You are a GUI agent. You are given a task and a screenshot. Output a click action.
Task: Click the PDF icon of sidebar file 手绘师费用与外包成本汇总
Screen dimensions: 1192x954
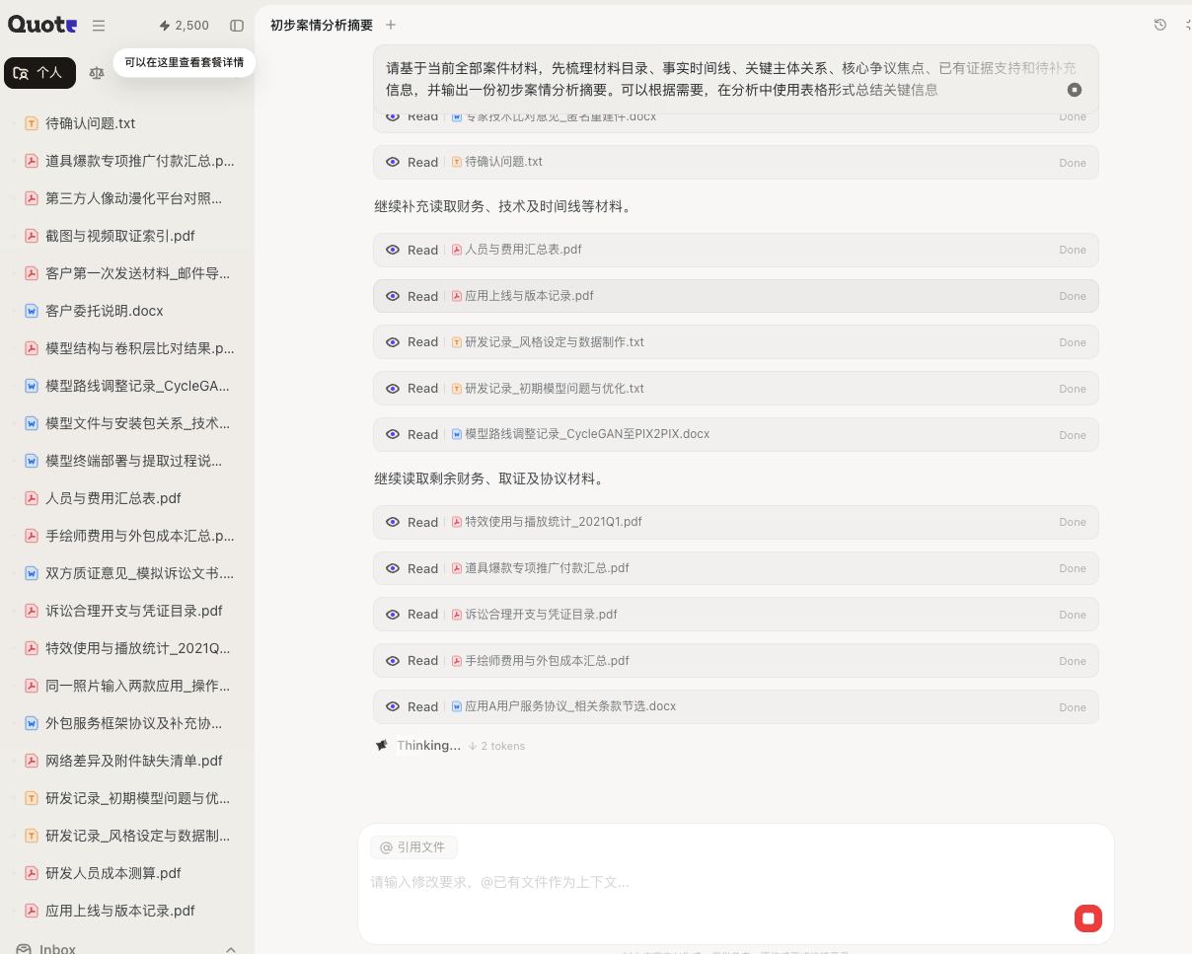coord(32,536)
